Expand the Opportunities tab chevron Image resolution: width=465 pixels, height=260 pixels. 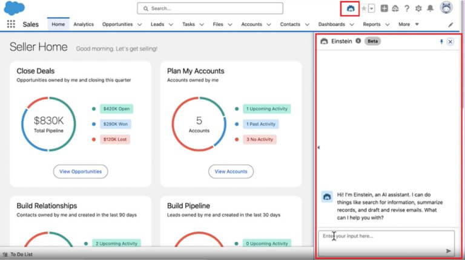coord(140,25)
